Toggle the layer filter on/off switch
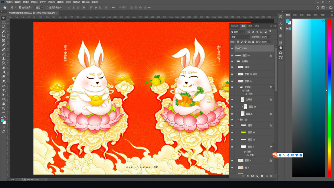 coord(270,32)
